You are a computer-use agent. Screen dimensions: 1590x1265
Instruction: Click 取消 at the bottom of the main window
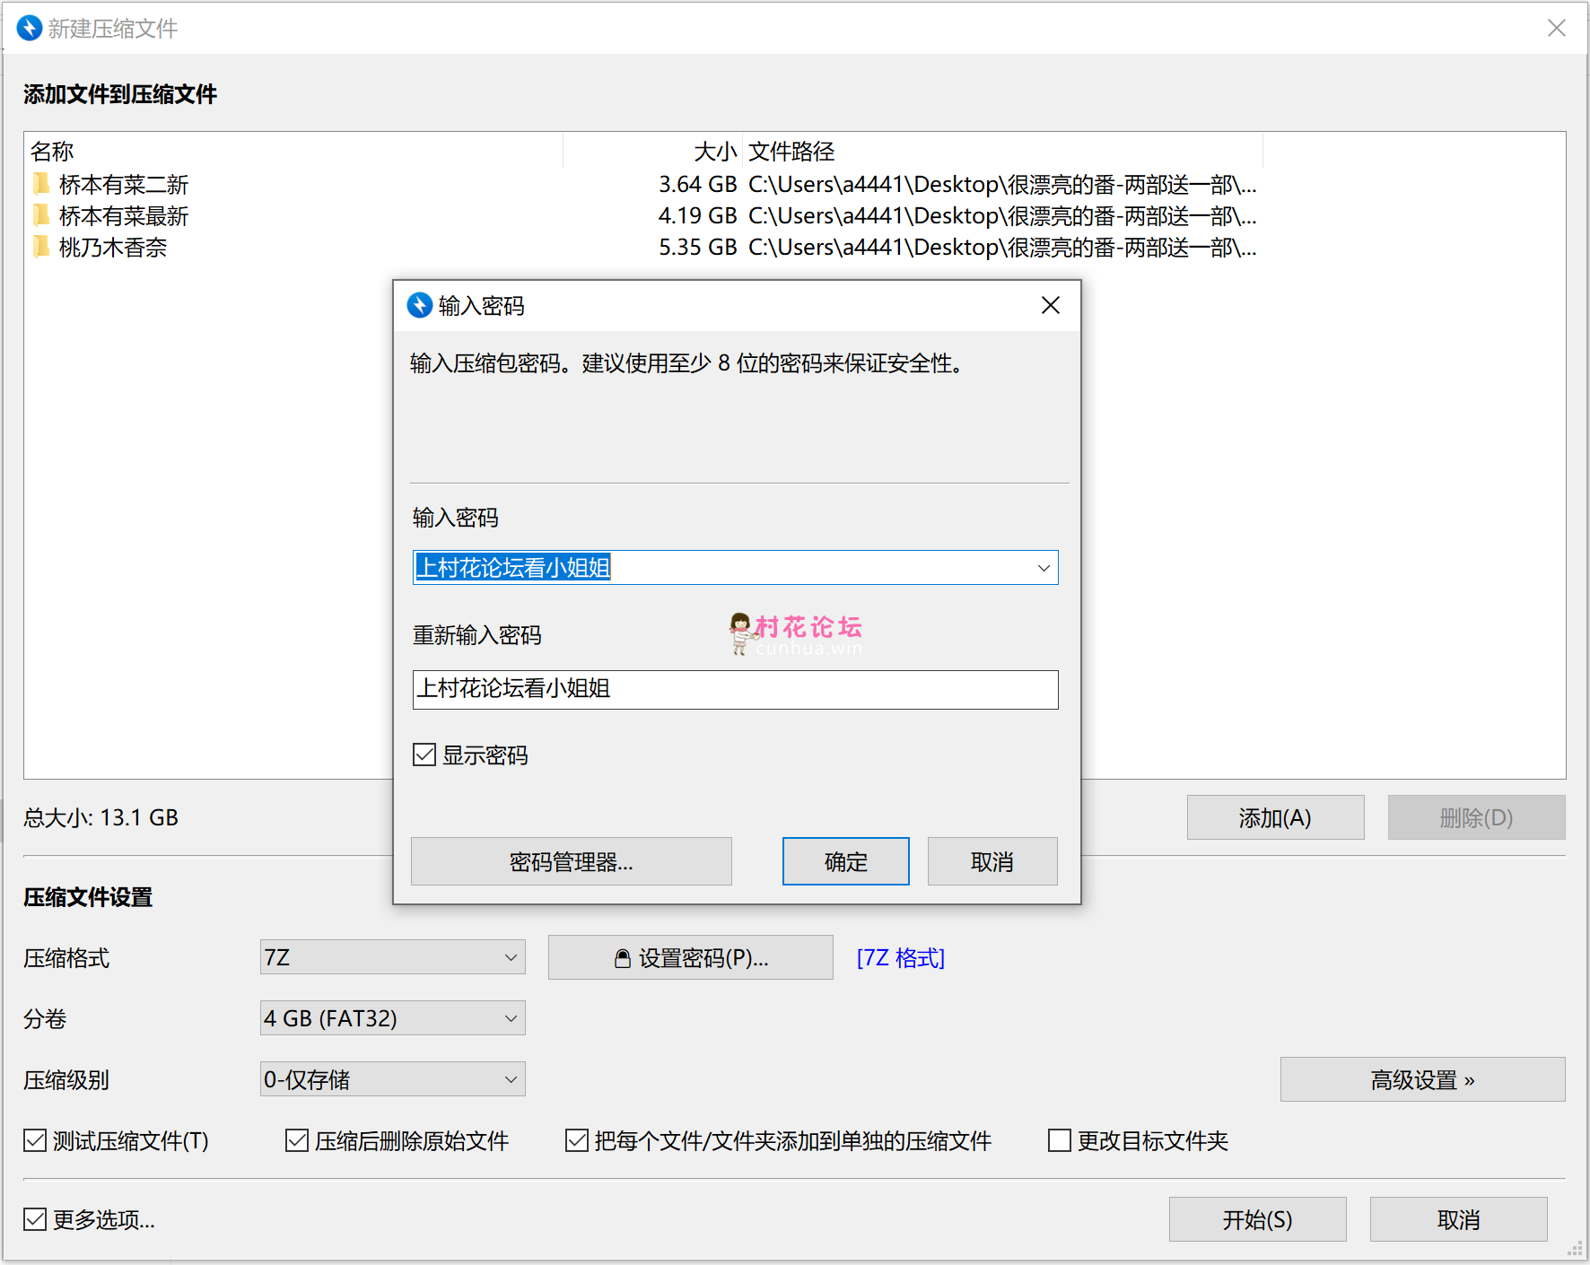coord(1458,1219)
